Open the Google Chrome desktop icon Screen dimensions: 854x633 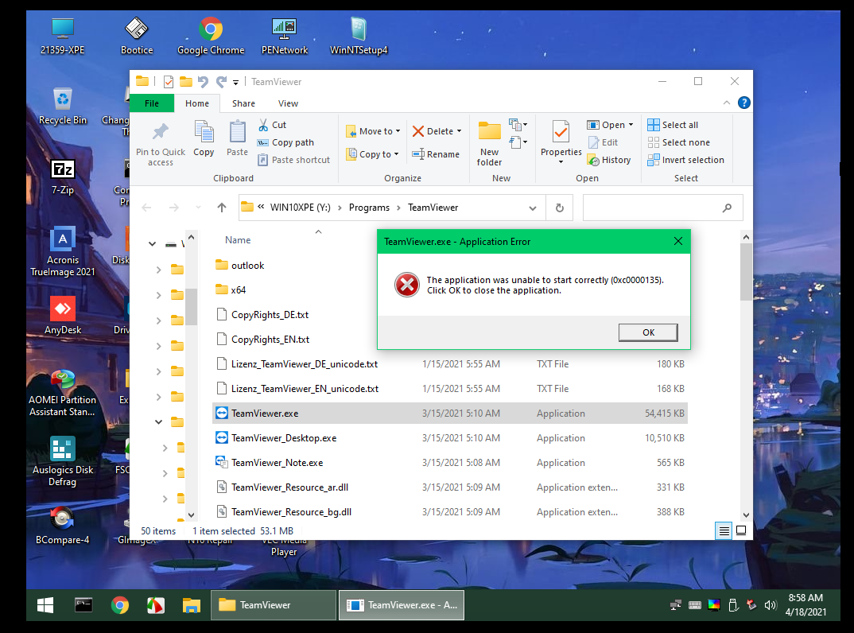pos(211,36)
